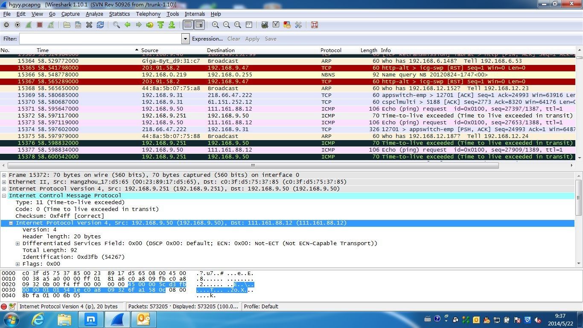583x328 pixels.
Task: Click the stop capture red square icon
Action: tap(40, 25)
